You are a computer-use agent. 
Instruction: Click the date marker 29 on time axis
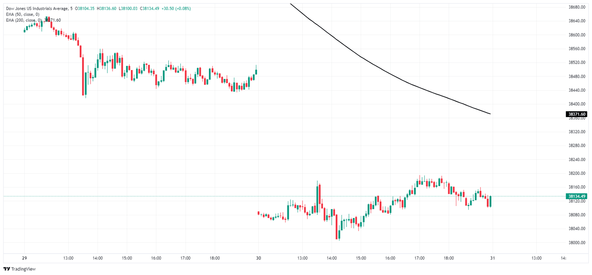click(25, 258)
